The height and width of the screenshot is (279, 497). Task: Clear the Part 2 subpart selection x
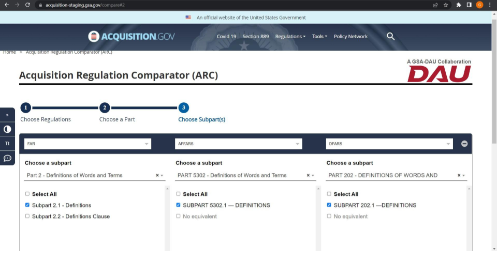click(x=157, y=176)
